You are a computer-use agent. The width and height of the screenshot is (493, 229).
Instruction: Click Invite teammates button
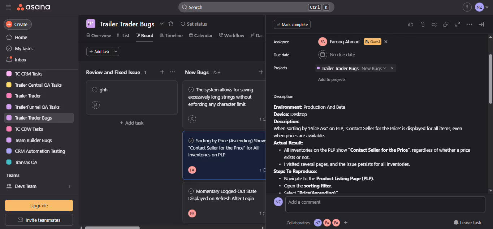39,220
